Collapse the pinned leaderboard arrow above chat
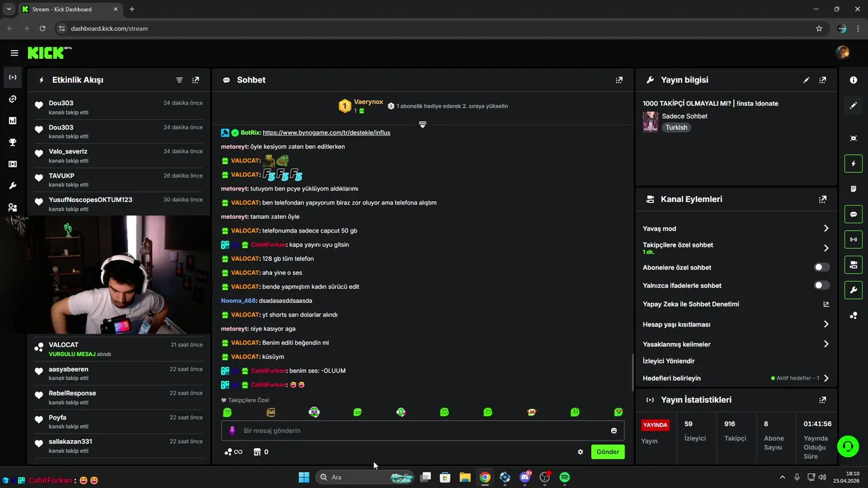868x488 pixels. (x=422, y=125)
